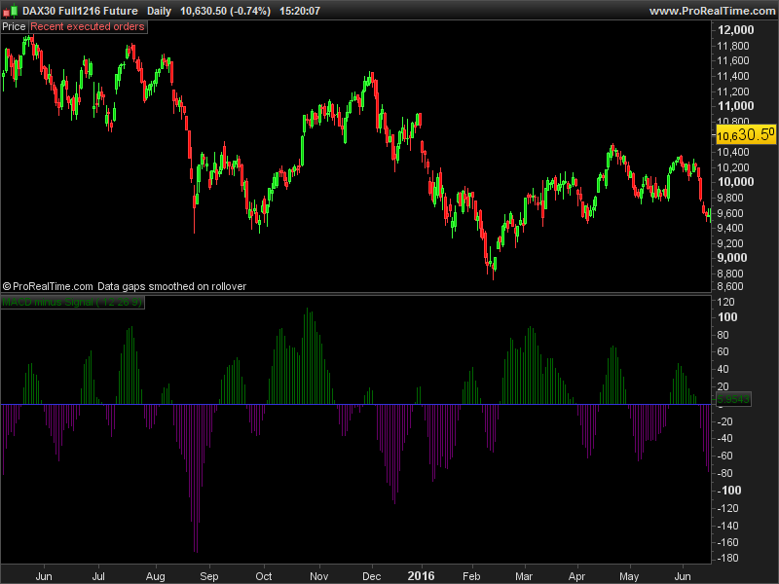Click the candlestick chart icon in title bar
This screenshot has width=779, height=584.
click(10, 11)
